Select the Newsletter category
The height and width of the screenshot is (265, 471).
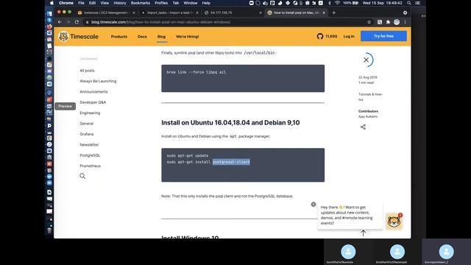click(x=89, y=144)
